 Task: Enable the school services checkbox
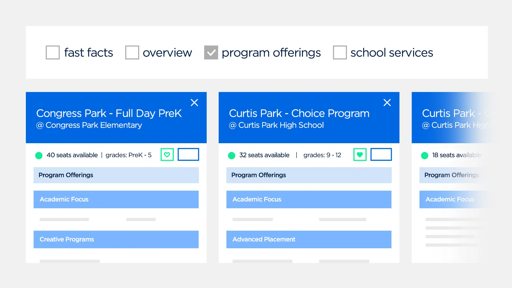[340, 53]
